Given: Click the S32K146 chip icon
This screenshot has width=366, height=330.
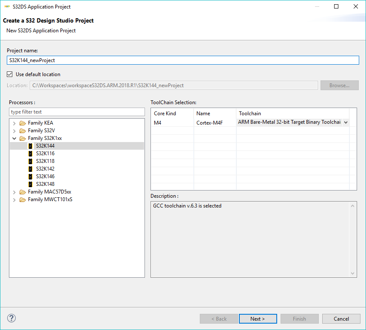Looking at the screenshot, I should pyautogui.click(x=30, y=176).
